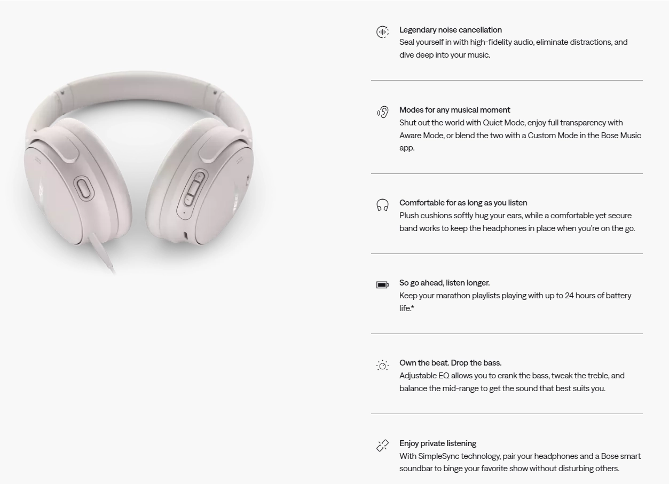Viewport: 669px width, 484px height.
Task: Click the ear icon beside Modes heading
Action: coord(382,112)
